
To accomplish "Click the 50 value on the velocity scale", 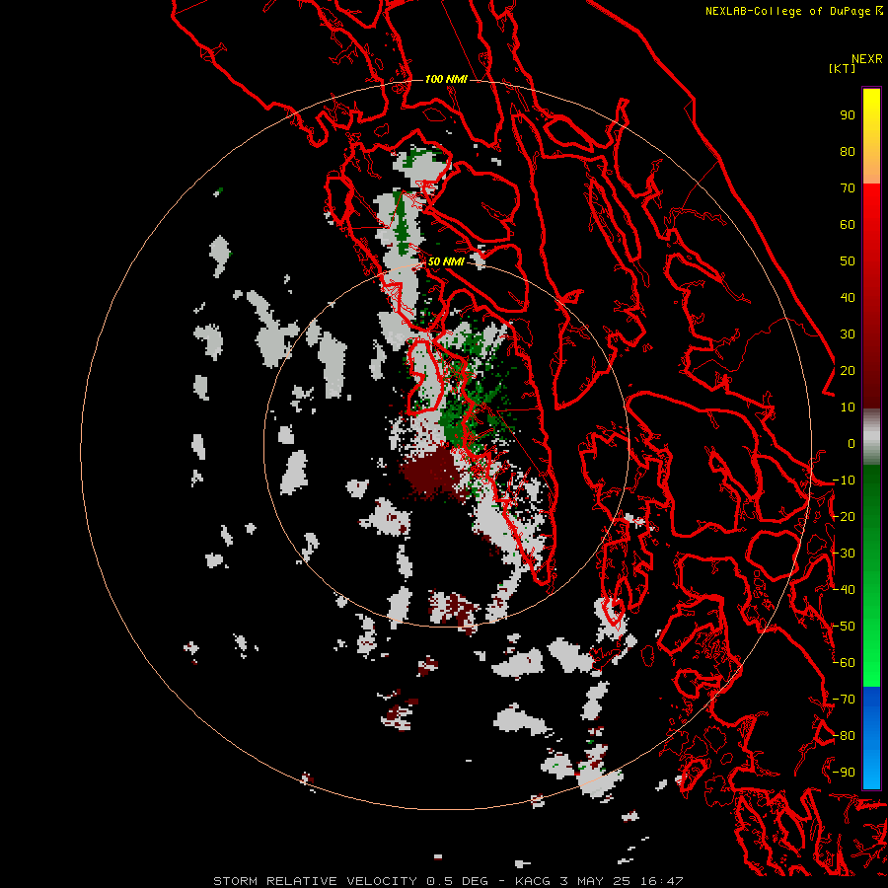I will coord(848,261).
